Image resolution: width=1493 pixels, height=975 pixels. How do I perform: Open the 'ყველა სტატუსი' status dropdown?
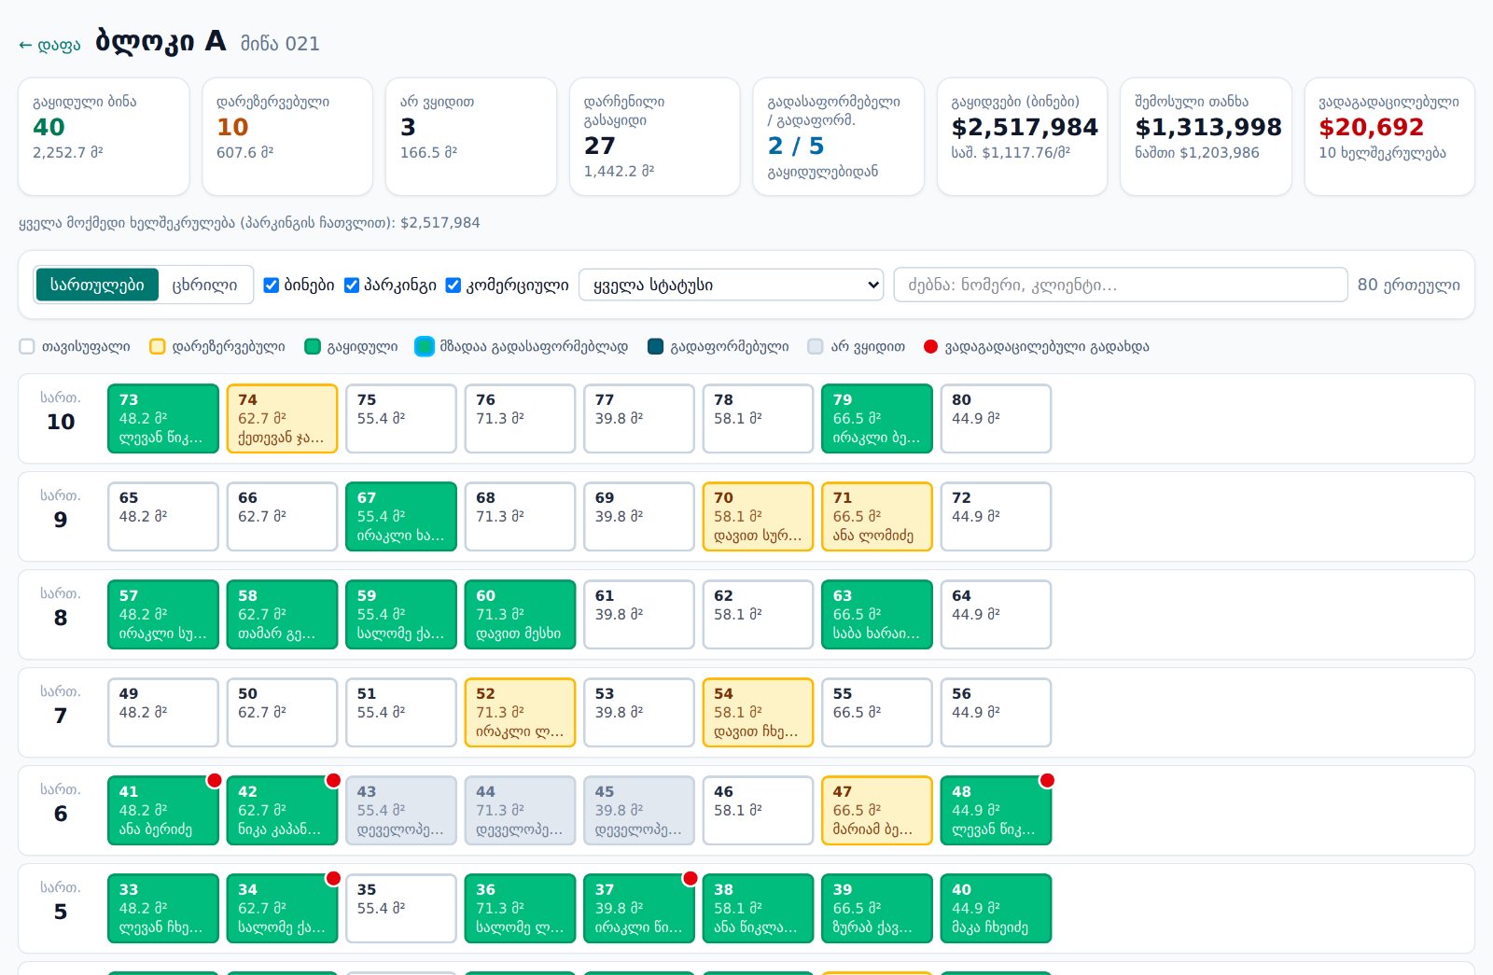click(x=732, y=285)
